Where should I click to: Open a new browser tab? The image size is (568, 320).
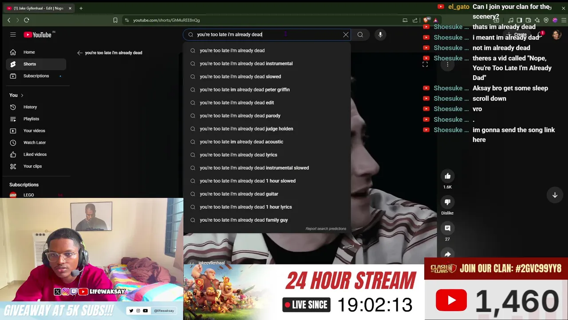tap(81, 8)
